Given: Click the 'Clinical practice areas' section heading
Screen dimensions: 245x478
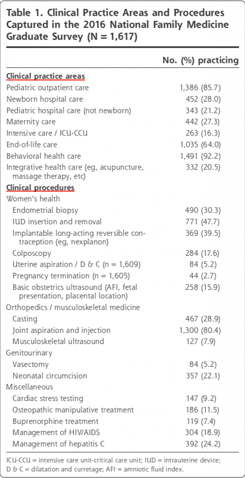Looking at the screenshot, I should 46,76.
